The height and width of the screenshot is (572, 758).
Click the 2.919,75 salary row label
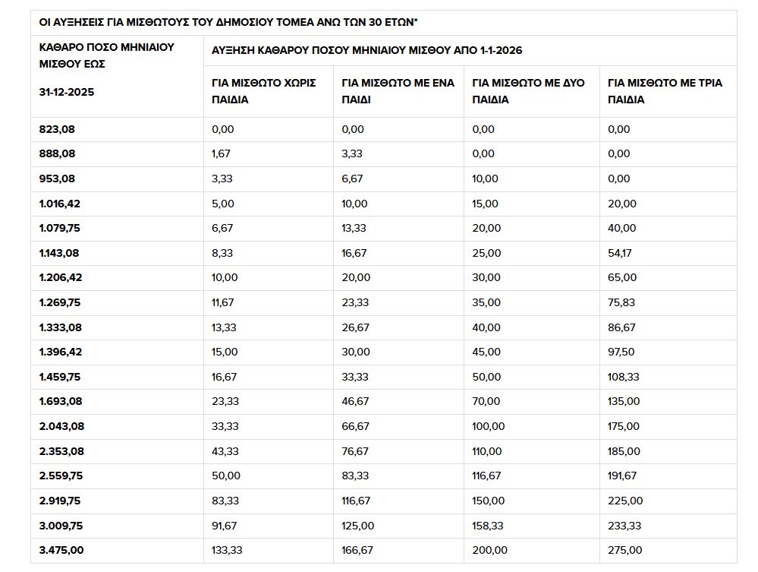click(x=60, y=501)
